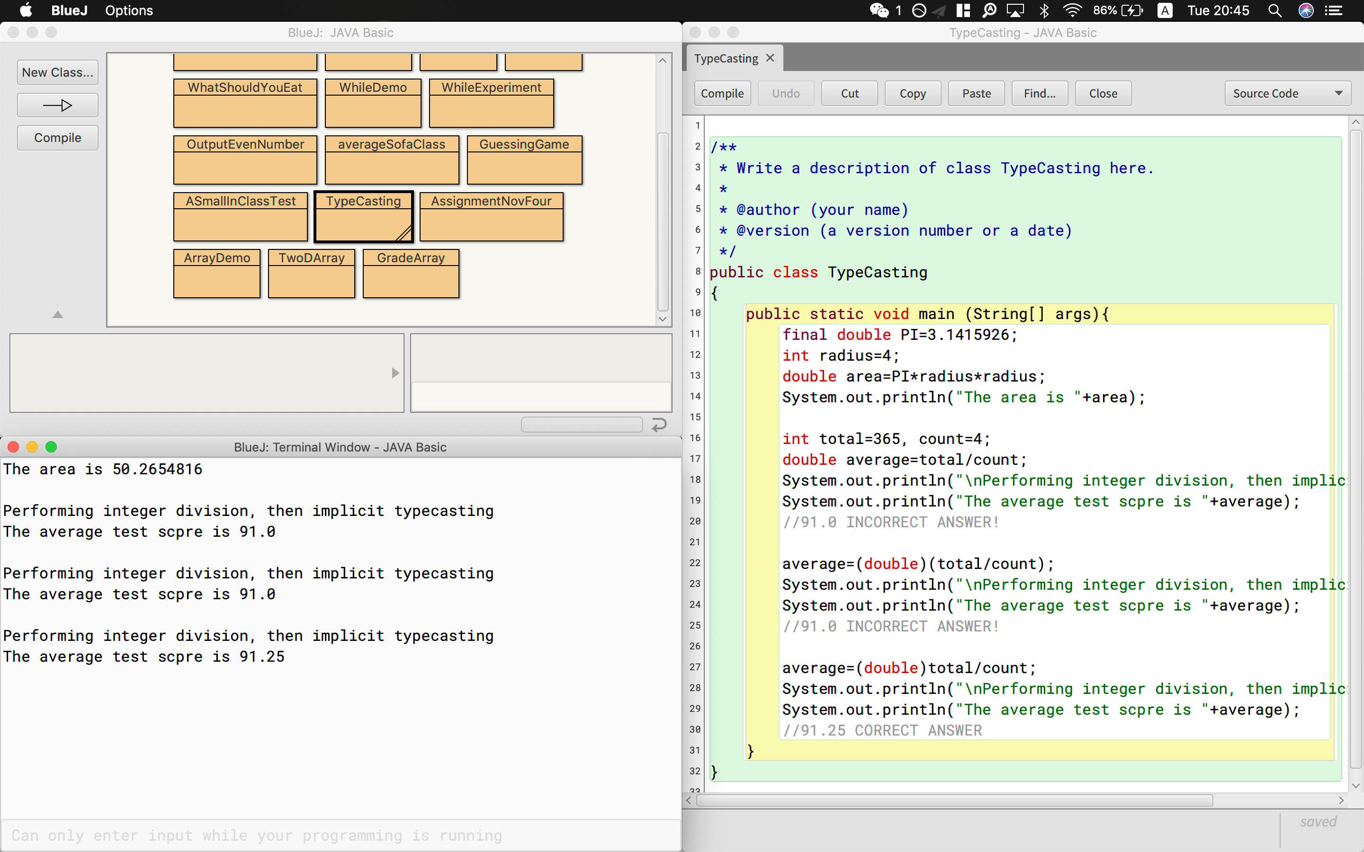Open the BlueJ application menu
1364x852 pixels.
click(69, 11)
